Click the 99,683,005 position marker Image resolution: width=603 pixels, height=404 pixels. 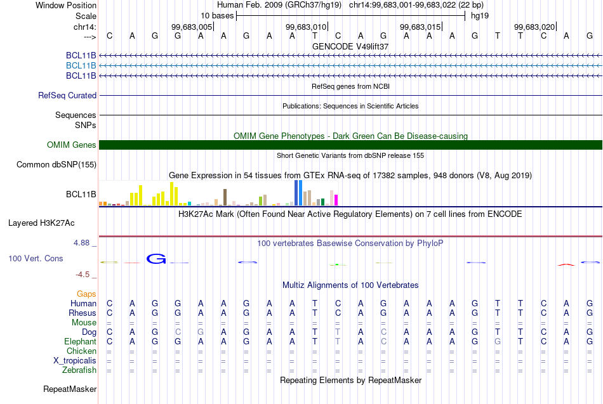click(x=192, y=27)
